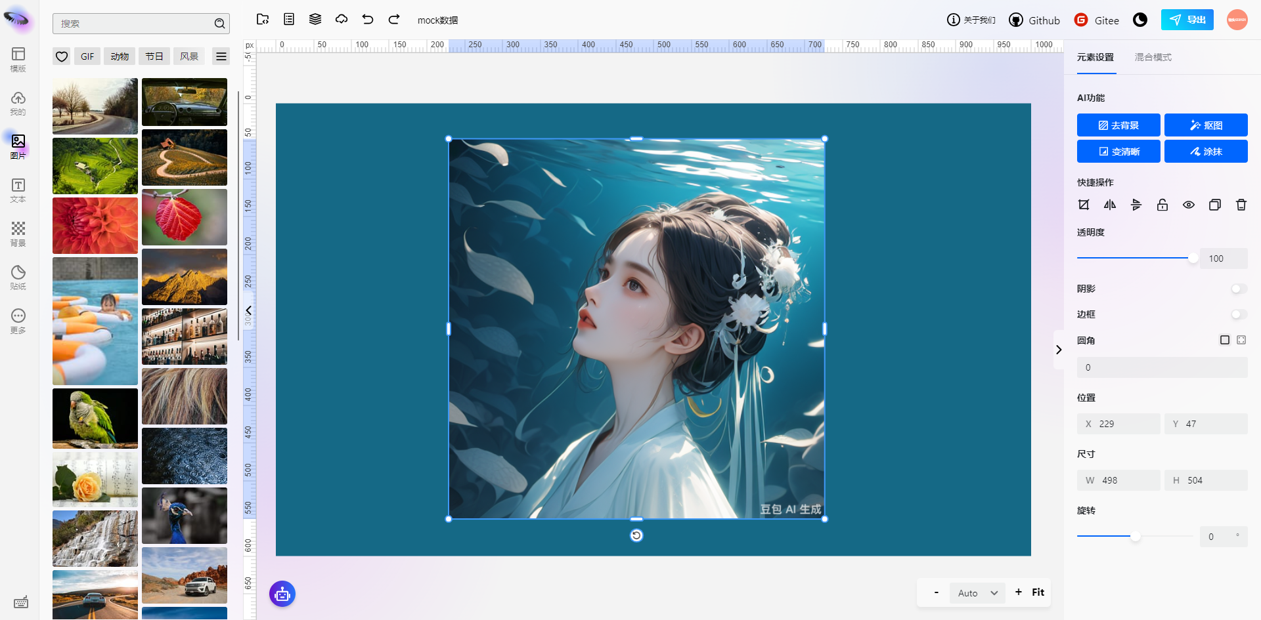Select the GIF category filter
The width and height of the screenshot is (1261, 620).
click(x=87, y=56)
